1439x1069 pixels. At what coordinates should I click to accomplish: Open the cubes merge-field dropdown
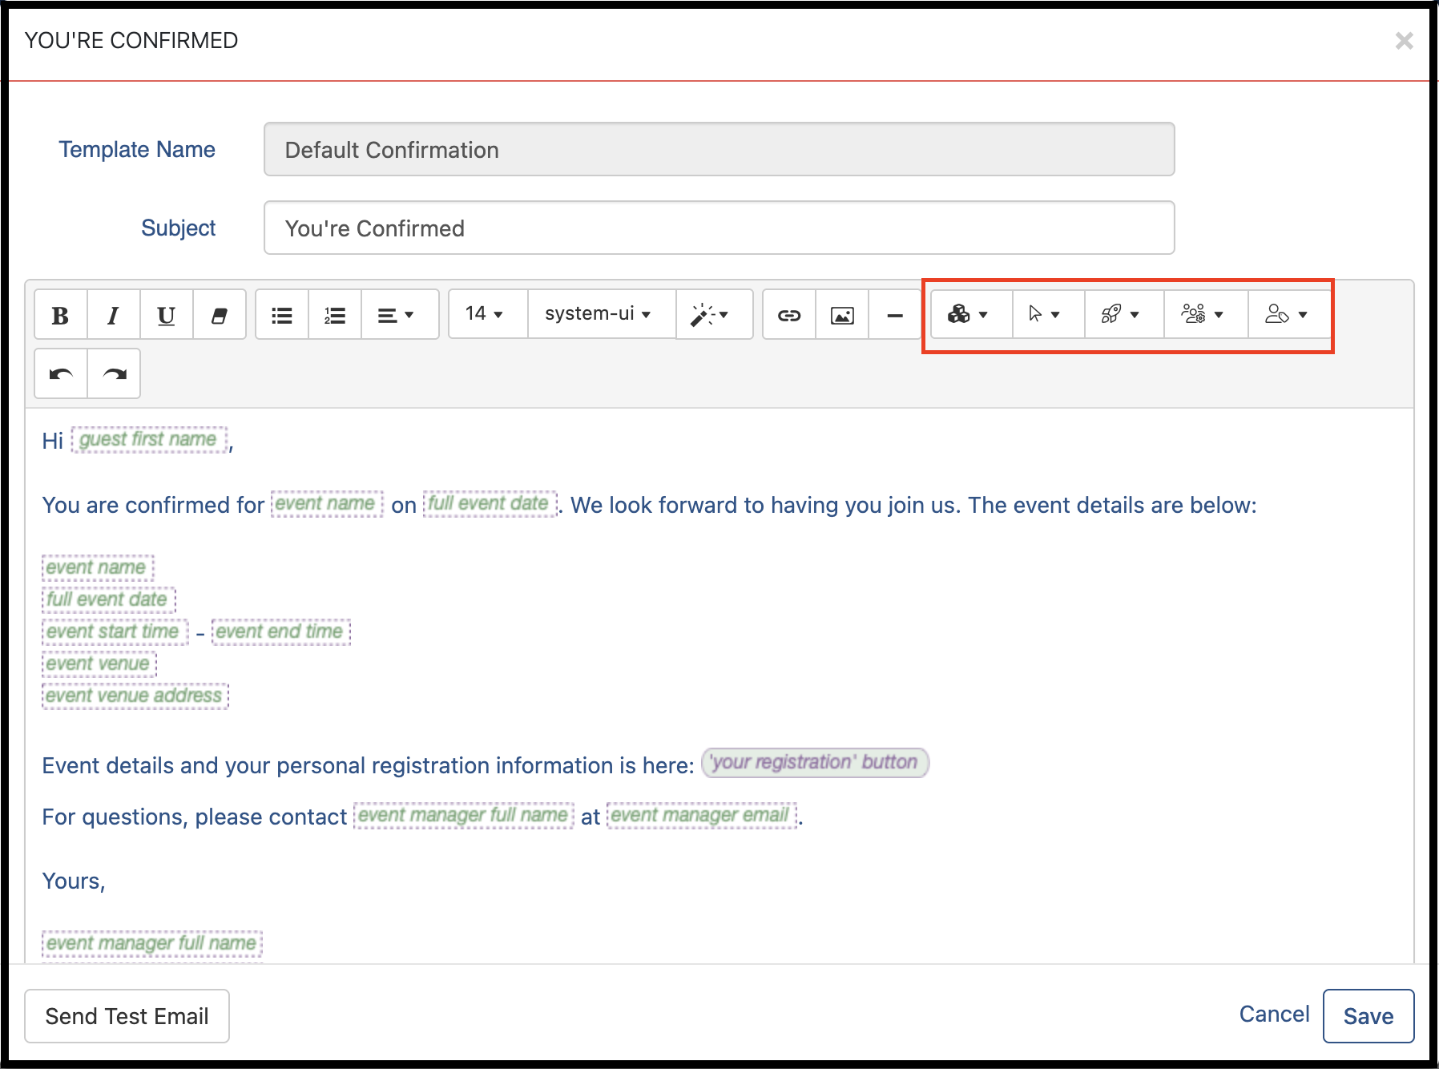tap(971, 314)
